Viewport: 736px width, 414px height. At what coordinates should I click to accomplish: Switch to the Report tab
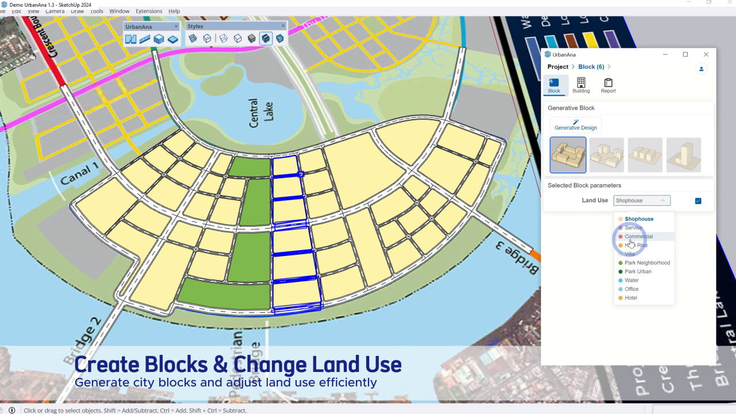[608, 85]
